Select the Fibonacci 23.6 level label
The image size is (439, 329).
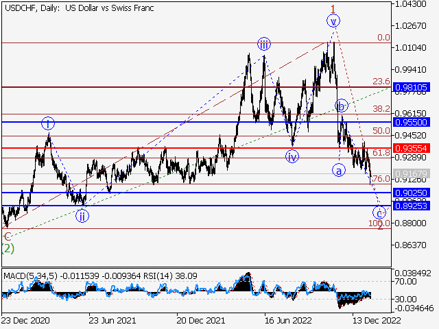coord(381,82)
